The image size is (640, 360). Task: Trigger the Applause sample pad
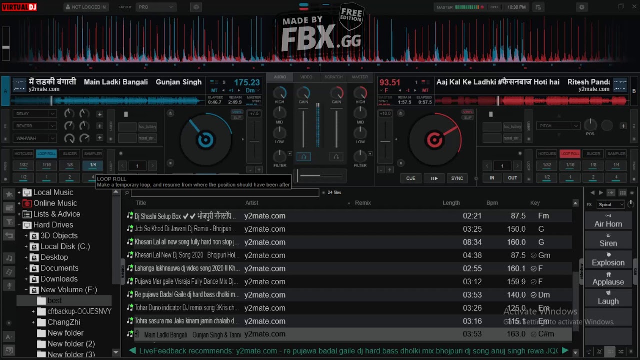(608, 279)
